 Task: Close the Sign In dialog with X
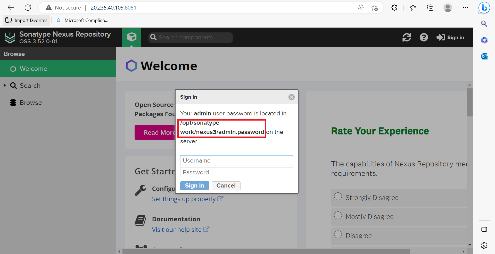pyautogui.click(x=291, y=97)
